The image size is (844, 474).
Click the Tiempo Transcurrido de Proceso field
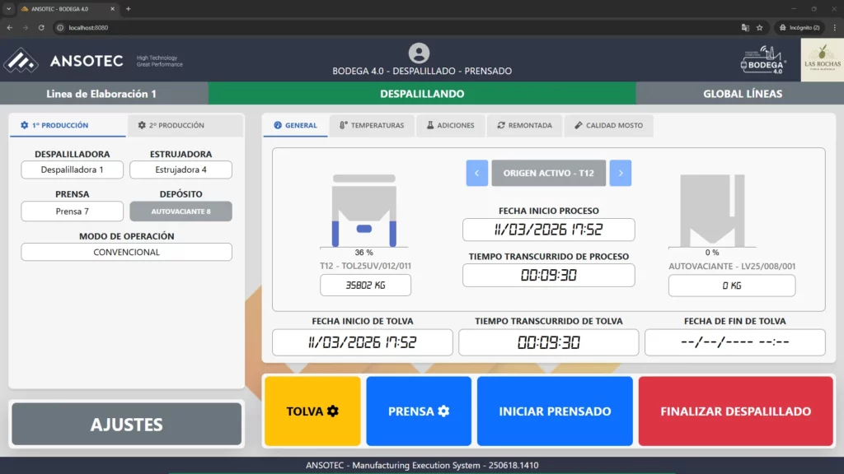[x=548, y=275]
